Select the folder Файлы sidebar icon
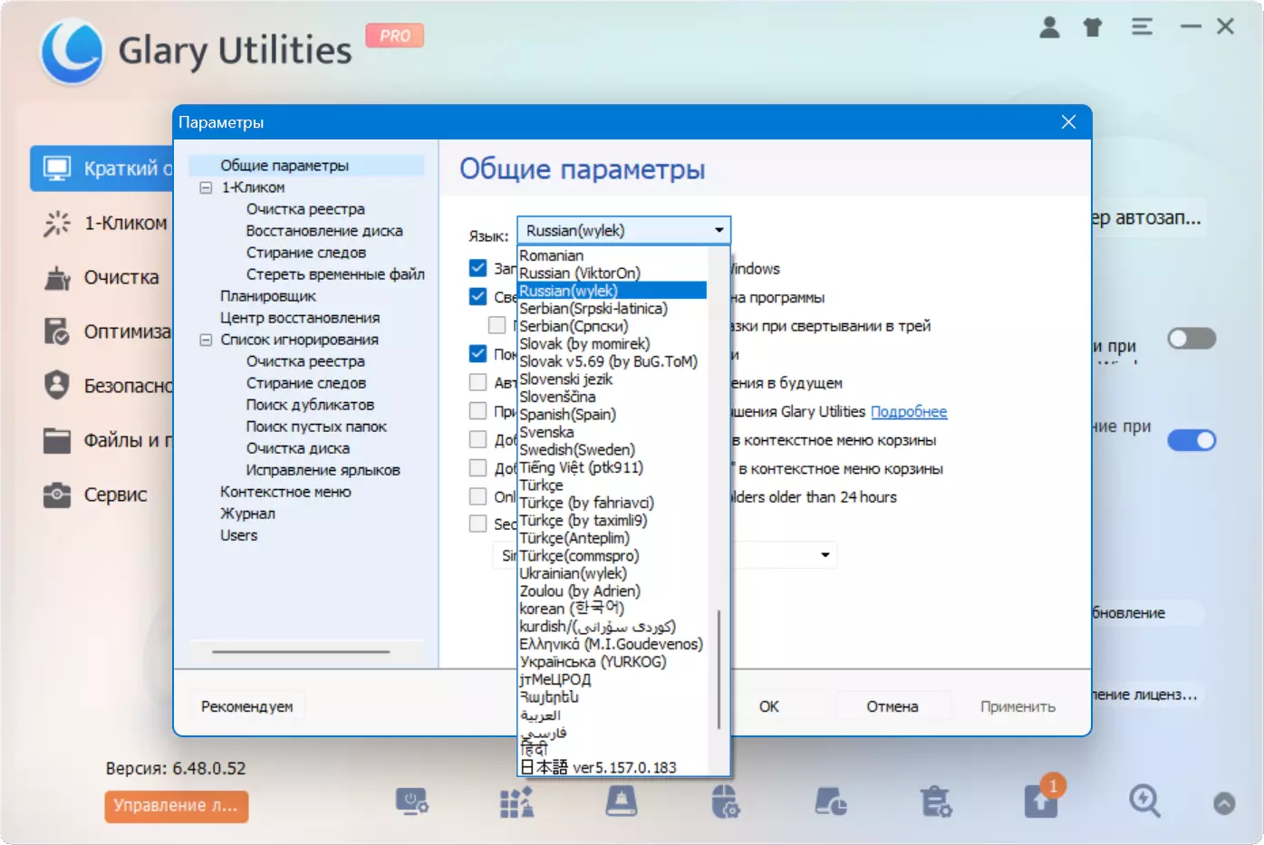1264x845 pixels. pos(57,440)
